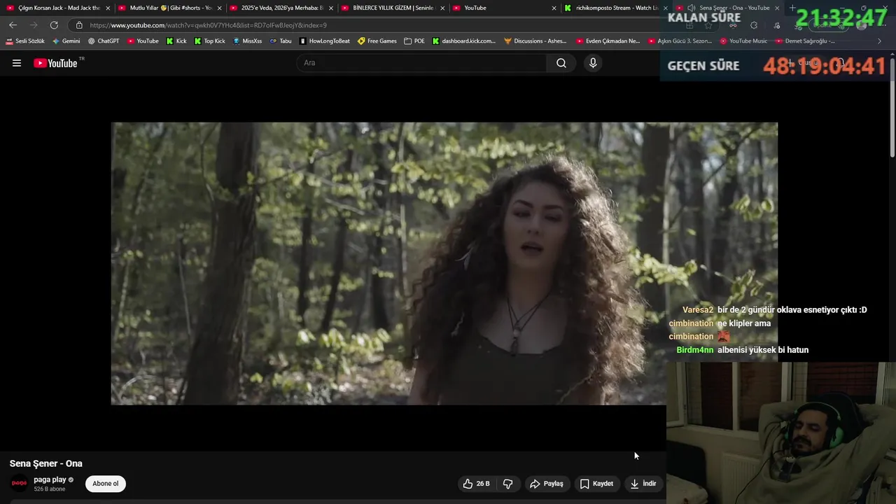
Task: Open the YouTube Music bookmark
Action: (743, 41)
